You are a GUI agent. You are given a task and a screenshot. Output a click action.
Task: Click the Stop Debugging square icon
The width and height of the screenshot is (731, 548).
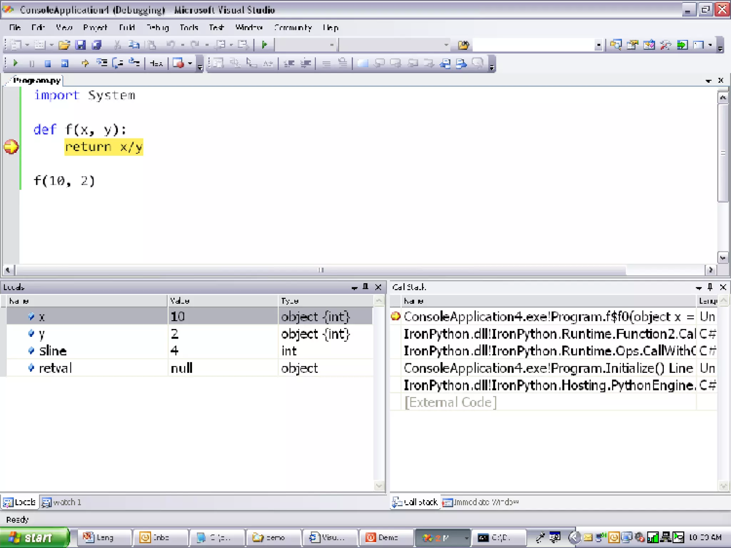pos(48,64)
